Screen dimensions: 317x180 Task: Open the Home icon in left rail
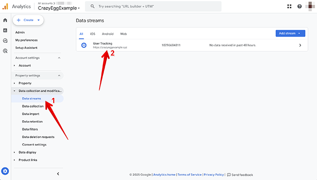pos(5,20)
